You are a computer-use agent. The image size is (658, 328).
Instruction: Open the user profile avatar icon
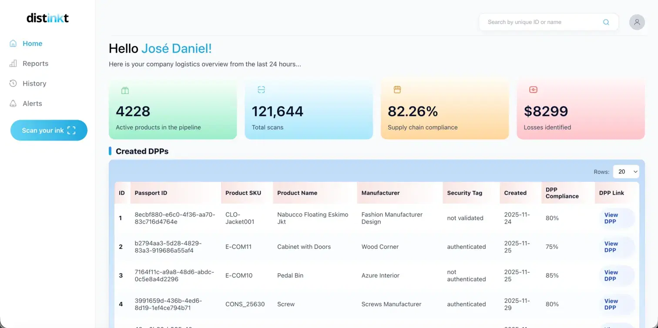[x=637, y=22]
